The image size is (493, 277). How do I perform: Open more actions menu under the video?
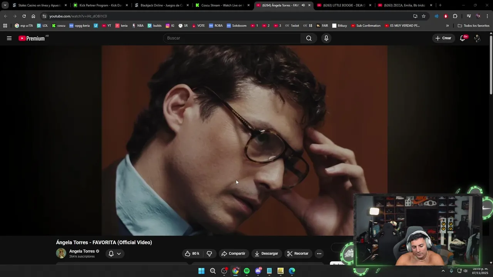(319, 254)
